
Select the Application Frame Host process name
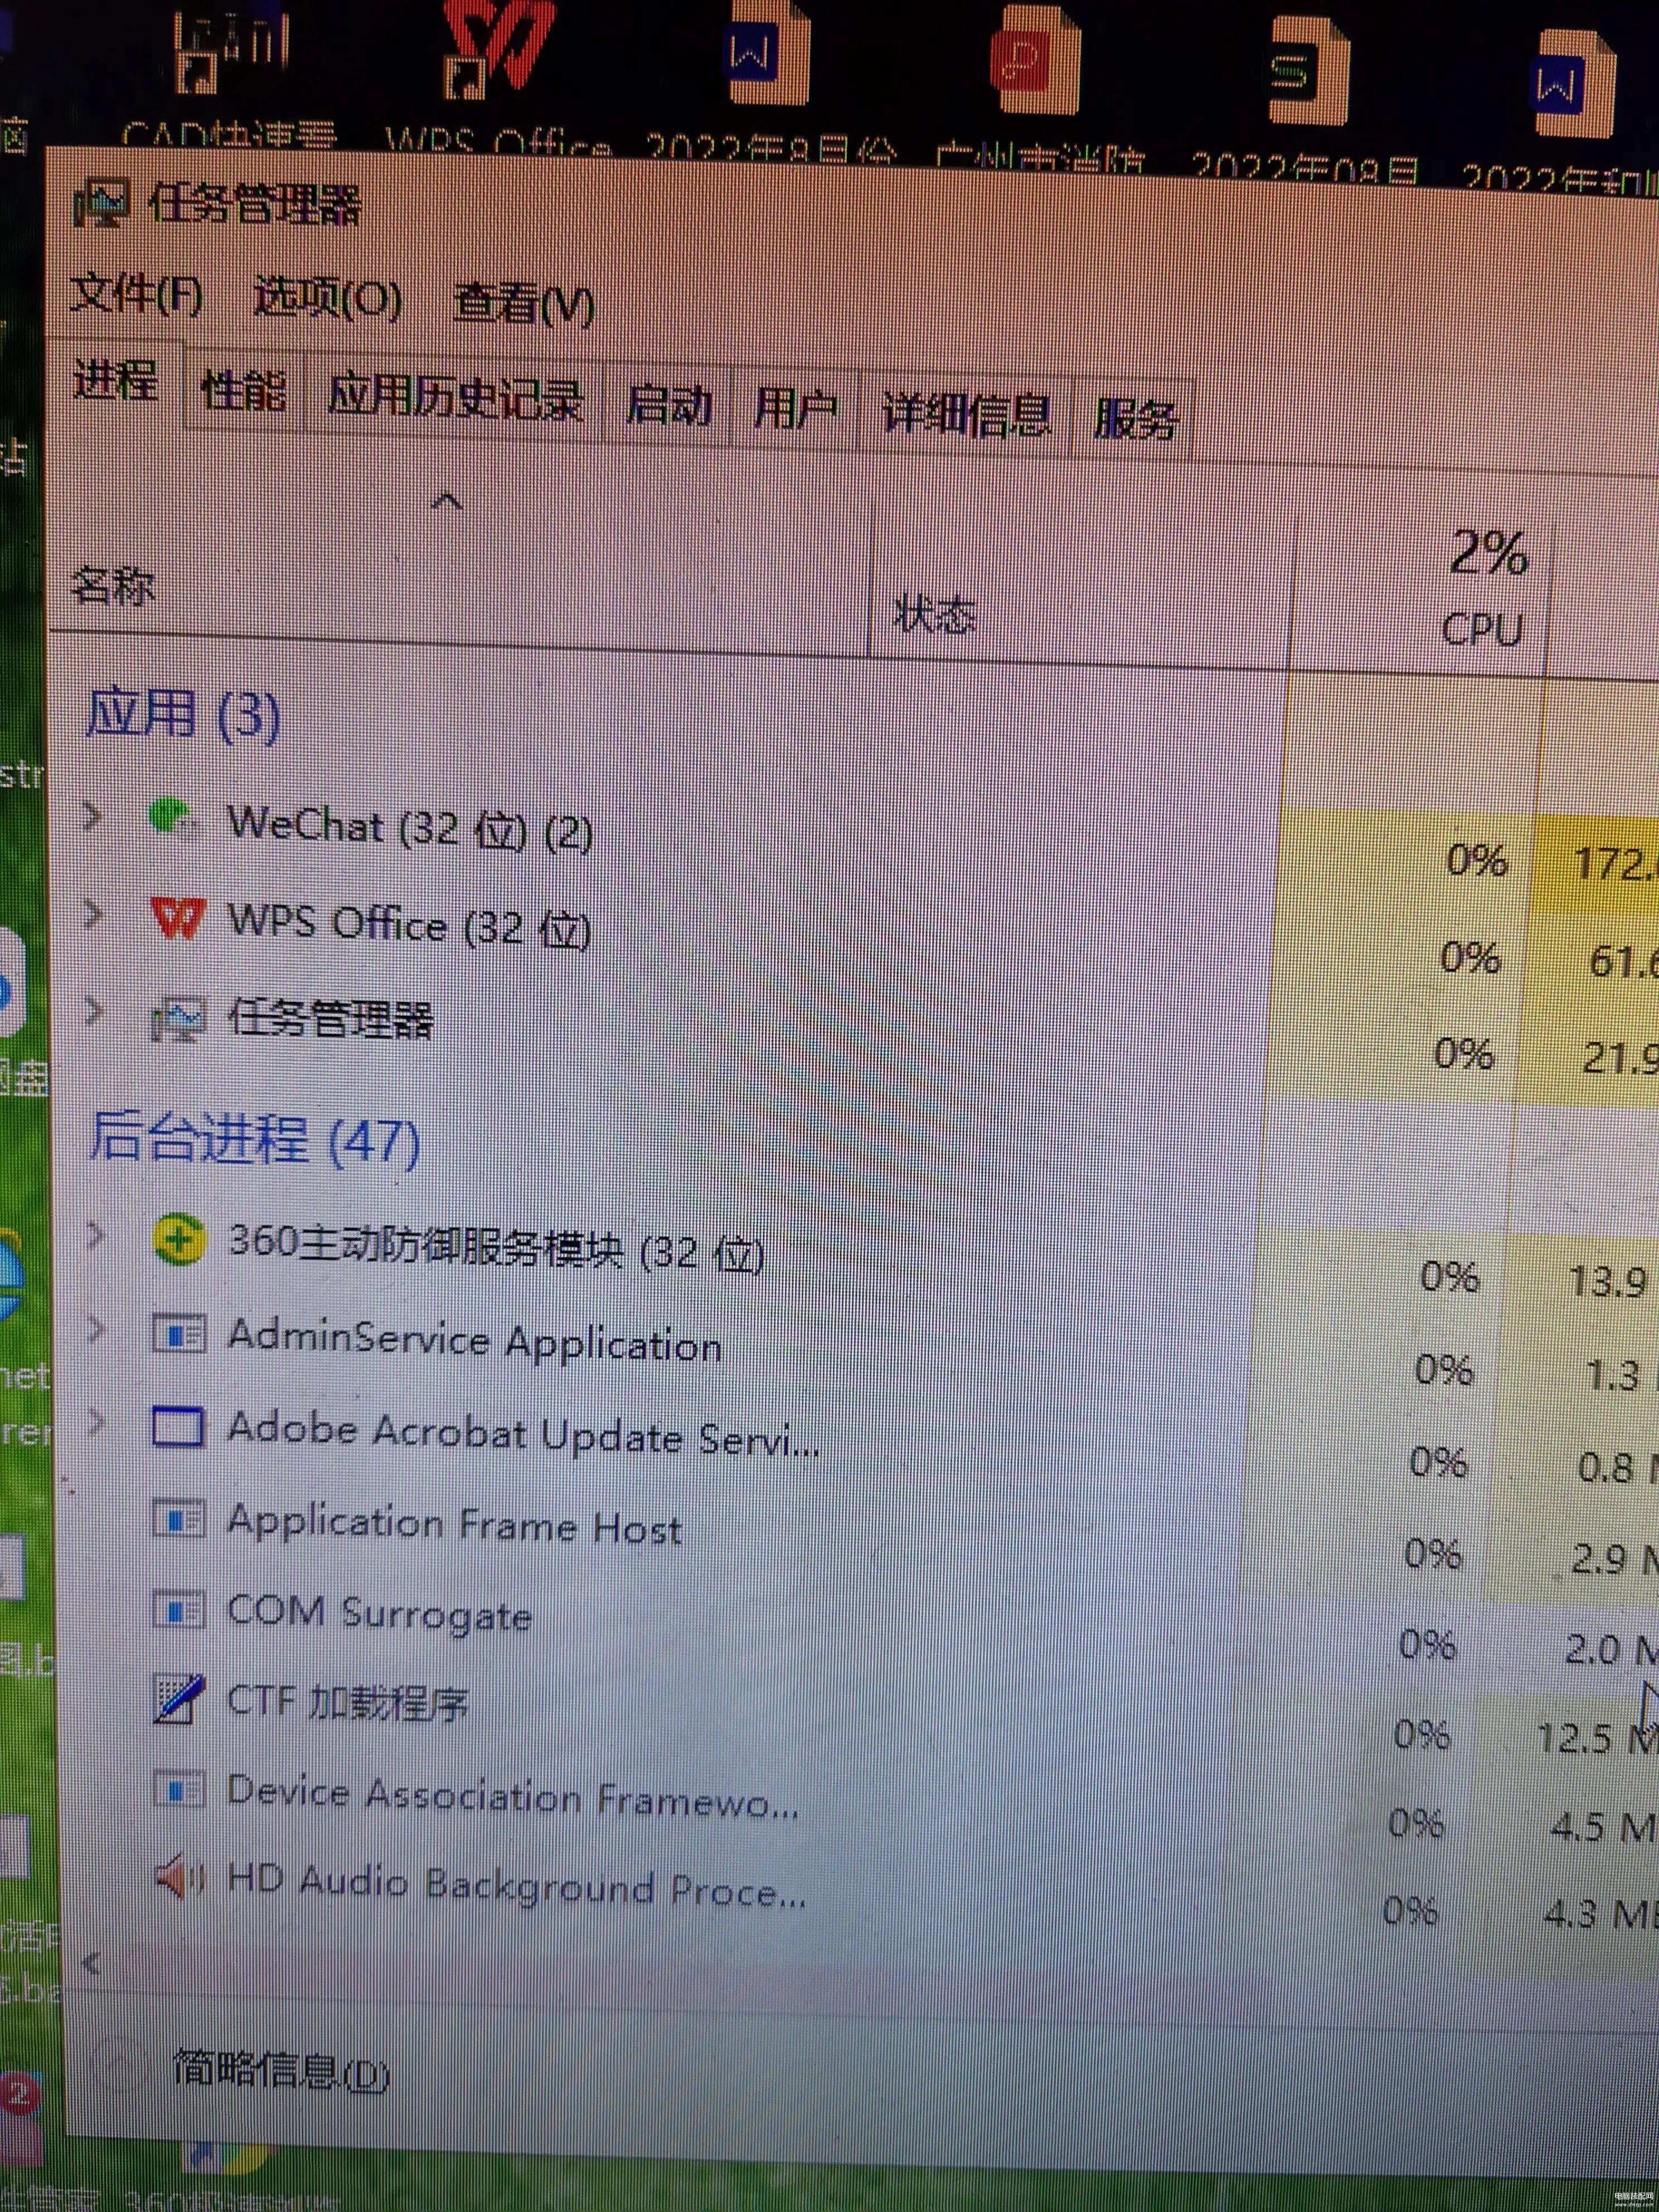point(455,1525)
